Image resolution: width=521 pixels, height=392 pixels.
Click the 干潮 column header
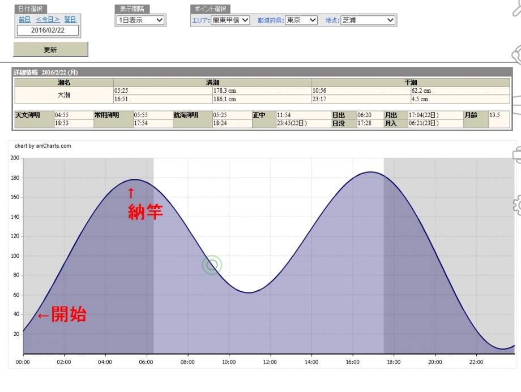(x=411, y=83)
